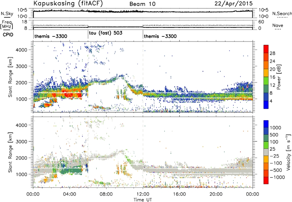Click the 'N.Sky' axis label
The image size is (292, 202).
click(x=7, y=13)
